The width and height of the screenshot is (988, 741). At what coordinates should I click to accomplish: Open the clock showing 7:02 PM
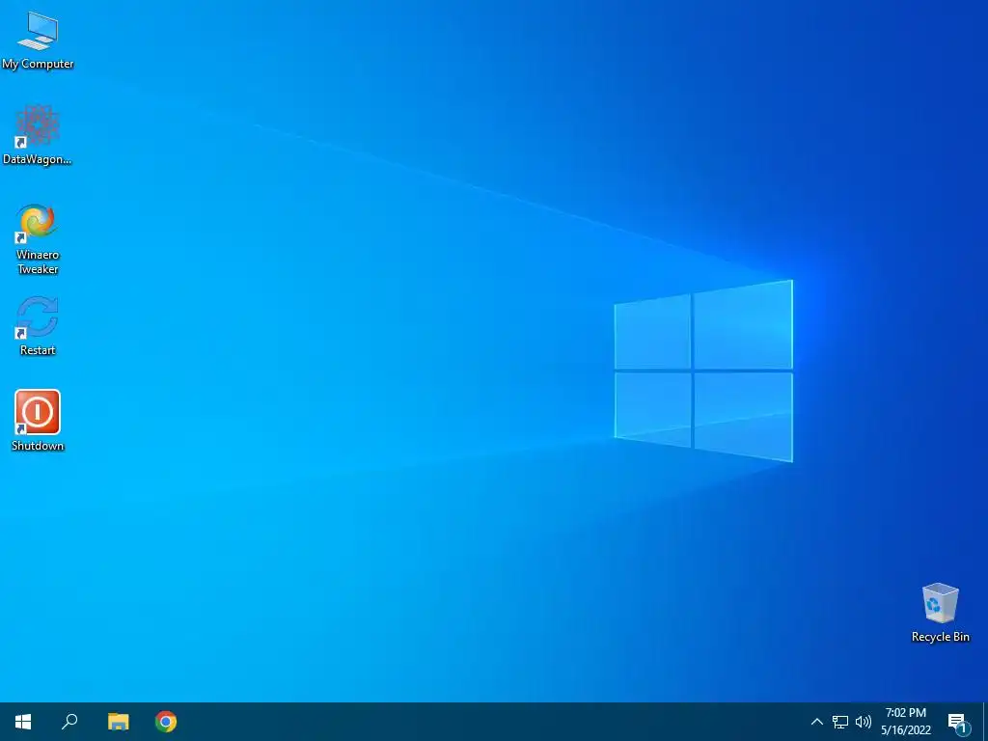point(905,722)
